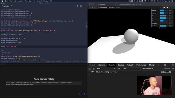Click the DevTools inspect element icon
175x98 pixels.
(90, 65)
